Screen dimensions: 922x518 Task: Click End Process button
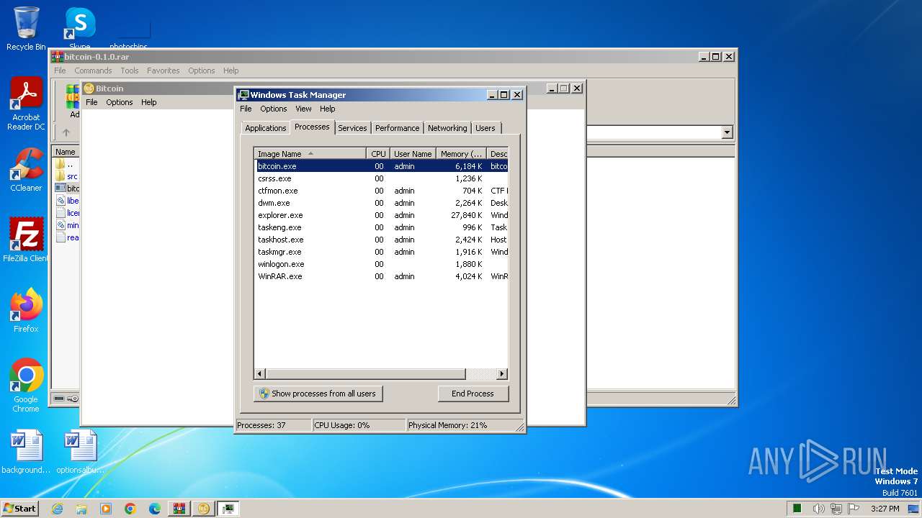tap(473, 394)
